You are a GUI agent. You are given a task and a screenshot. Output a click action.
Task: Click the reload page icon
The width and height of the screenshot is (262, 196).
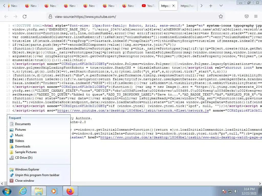coord(25,17)
